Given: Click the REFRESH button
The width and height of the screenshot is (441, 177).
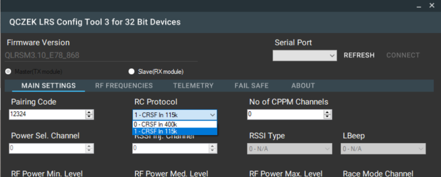Looking at the screenshot, I should [x=359, y=55].
